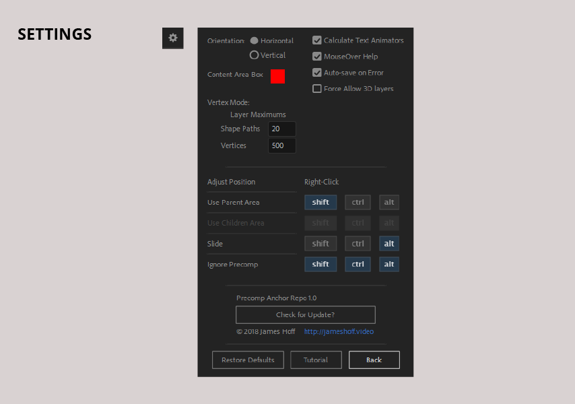
Task: Edit the Shape Paths value field
Action: (x=281, y=129)
